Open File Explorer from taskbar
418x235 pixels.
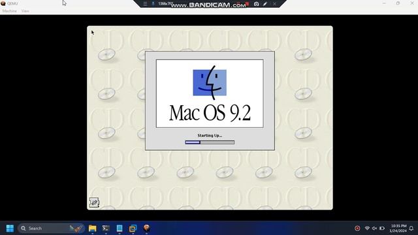(93, 228)
